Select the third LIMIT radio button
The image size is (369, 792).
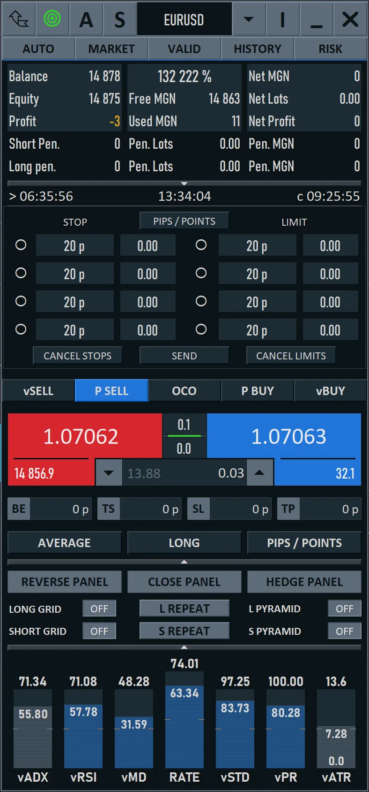201,301
